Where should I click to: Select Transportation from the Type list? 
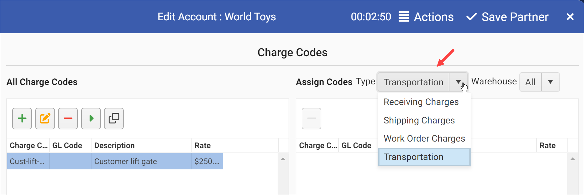(413, 157)
